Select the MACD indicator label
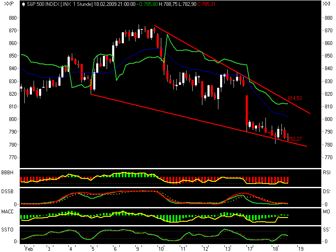Image resolution: width=336 pixels, height=252 pixels. pyautogui.click(x=7, y=210)
